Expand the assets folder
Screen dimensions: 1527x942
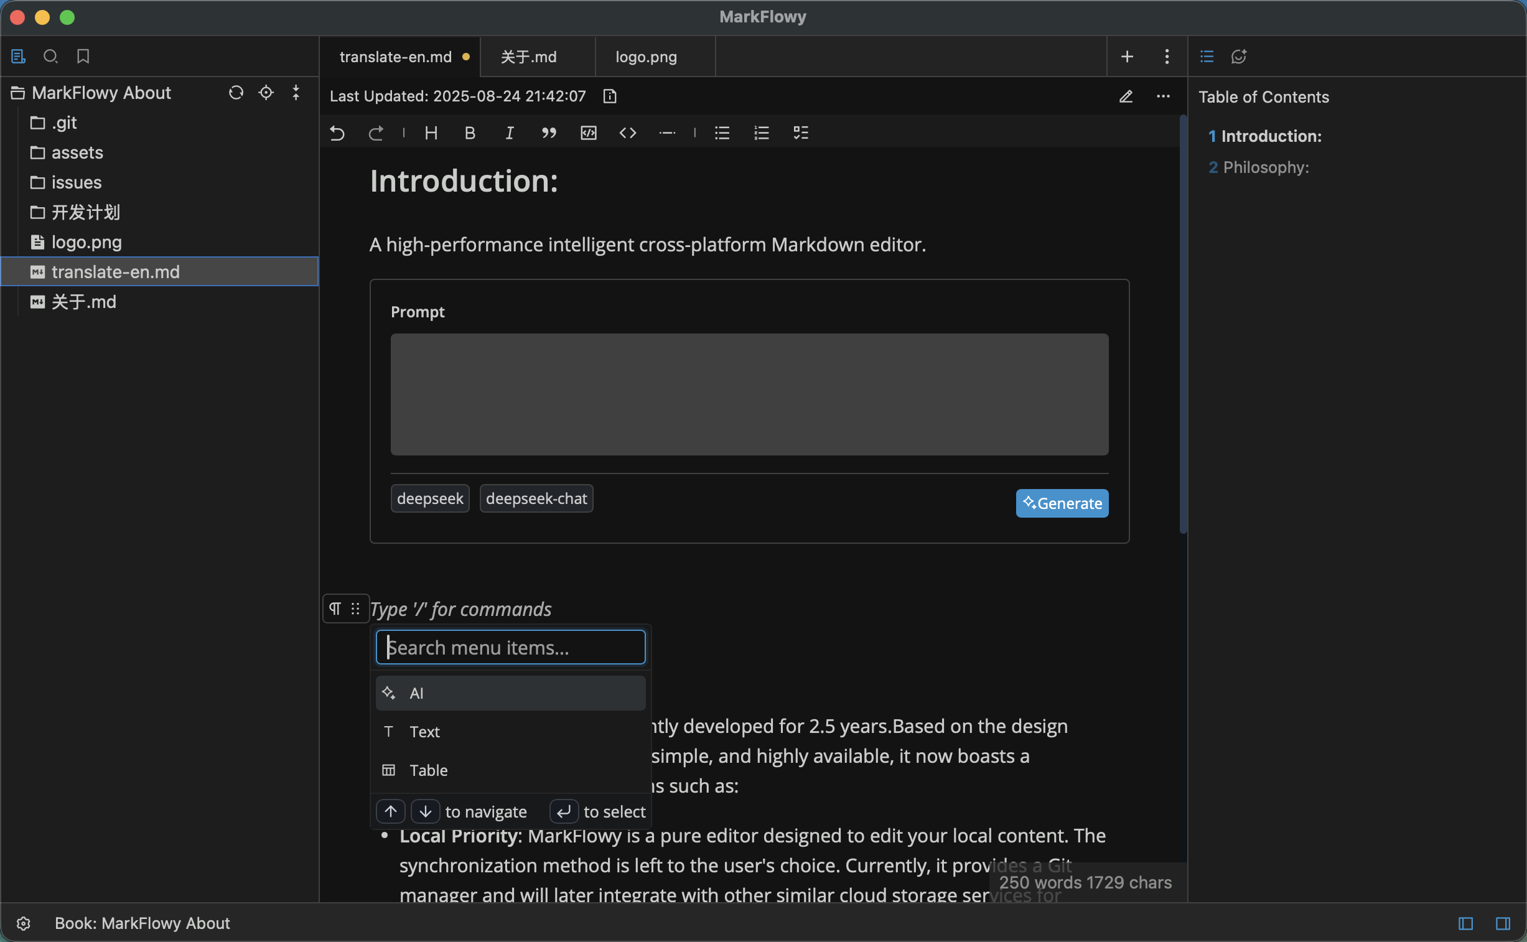pyautogui.click(x=77, y=152)
